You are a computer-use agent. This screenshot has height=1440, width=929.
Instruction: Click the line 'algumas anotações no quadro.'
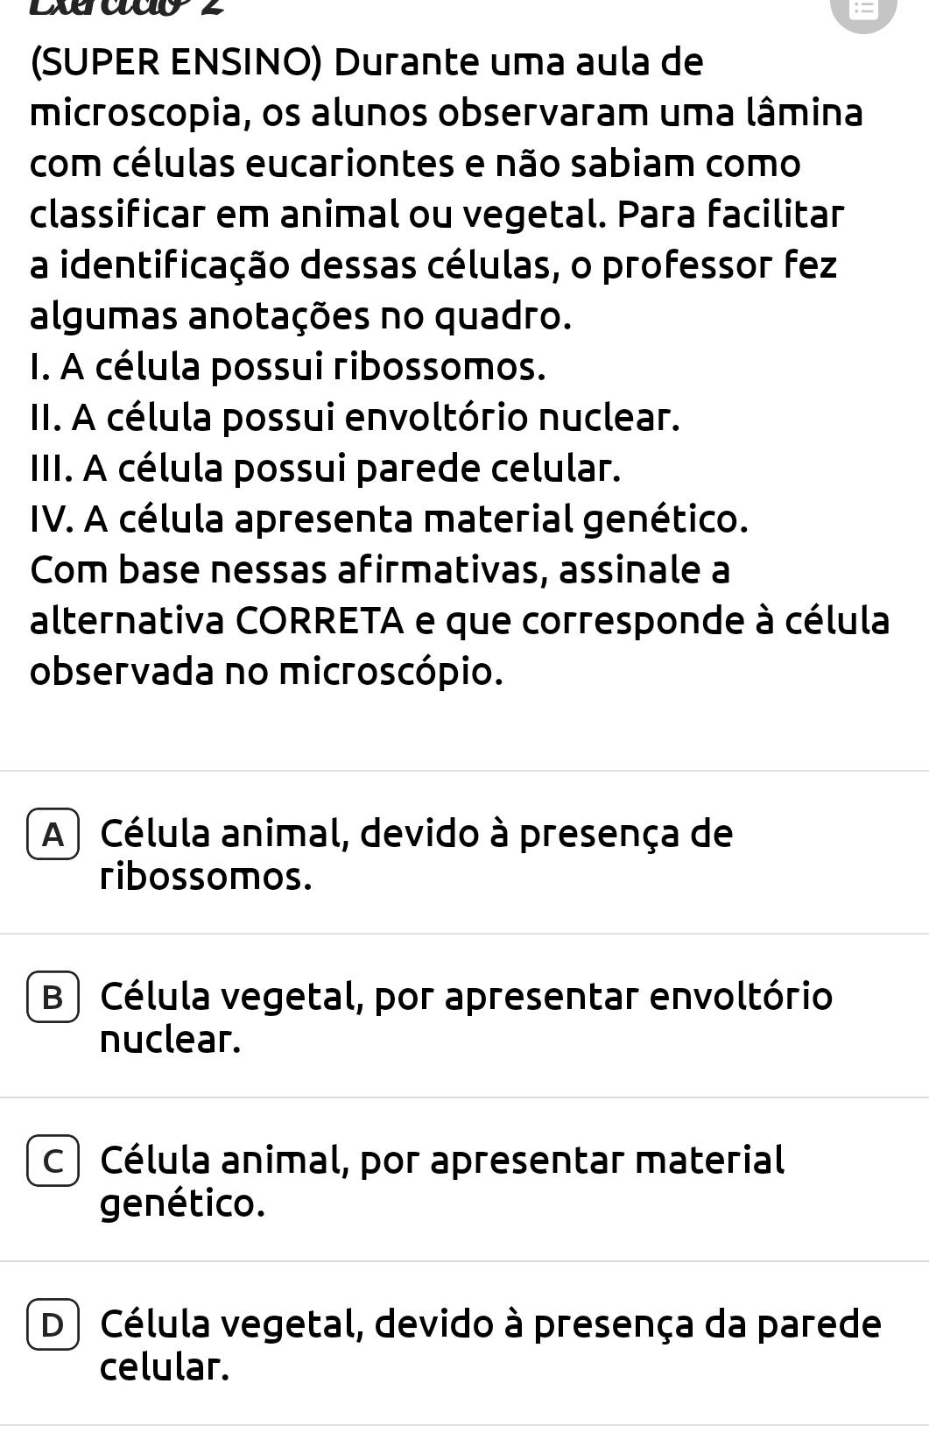tap(301, 317)
